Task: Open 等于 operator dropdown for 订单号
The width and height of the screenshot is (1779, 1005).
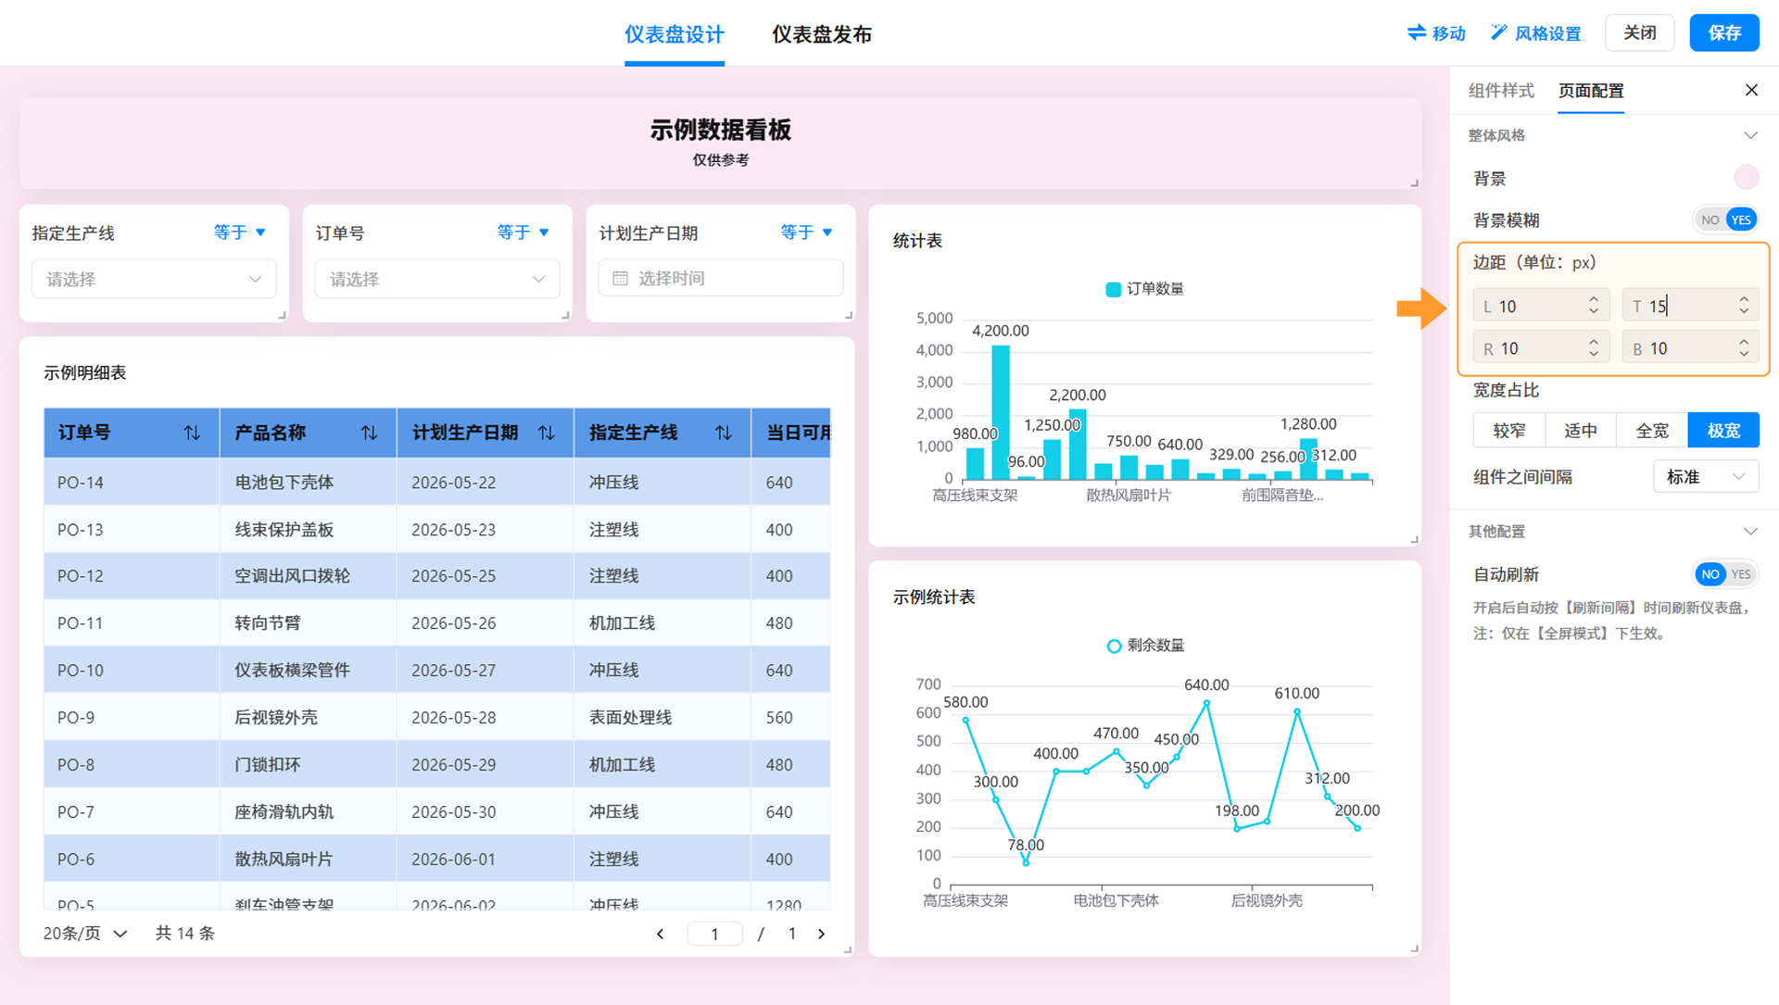Action: pyautogui.click(x=524, y=232)
